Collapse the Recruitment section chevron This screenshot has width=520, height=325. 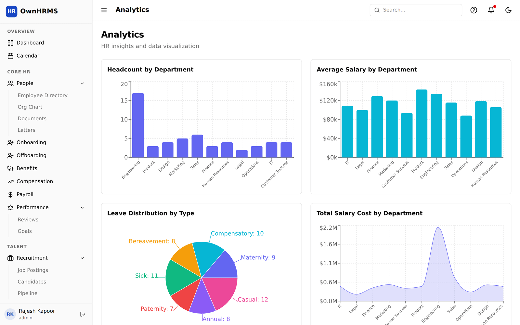[x=82, y=258]
